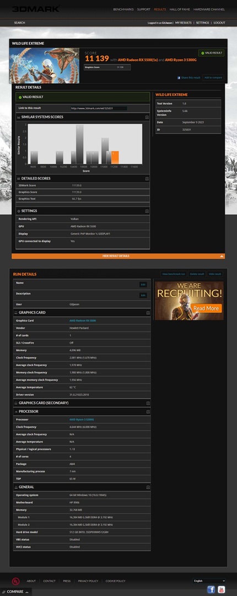The image size is (237, 596).
Task: Collapse panel via Hide Result Details bar
Action: point(118,256)
